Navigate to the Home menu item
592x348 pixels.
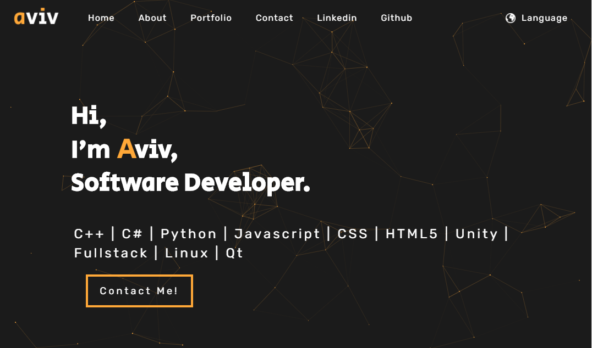101,18
